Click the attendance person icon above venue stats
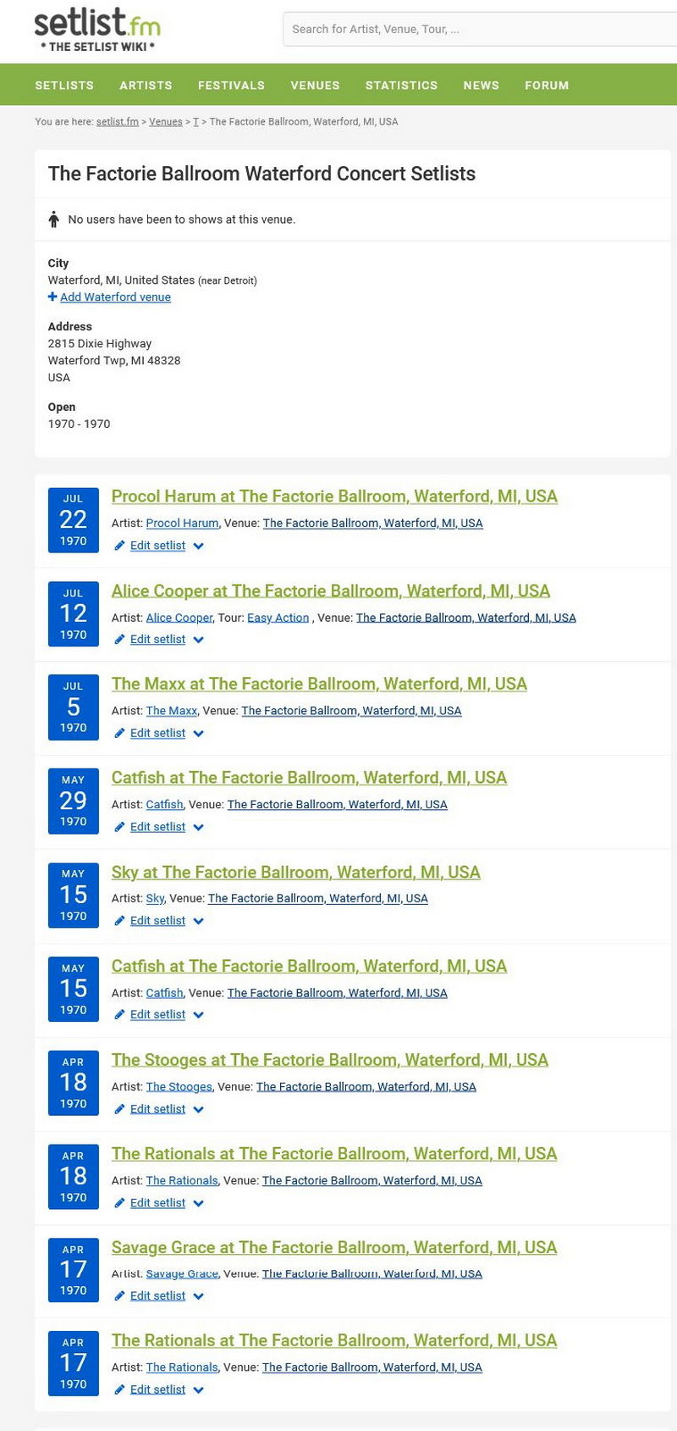The image size is (677, 1431). (x=53, y=219)
